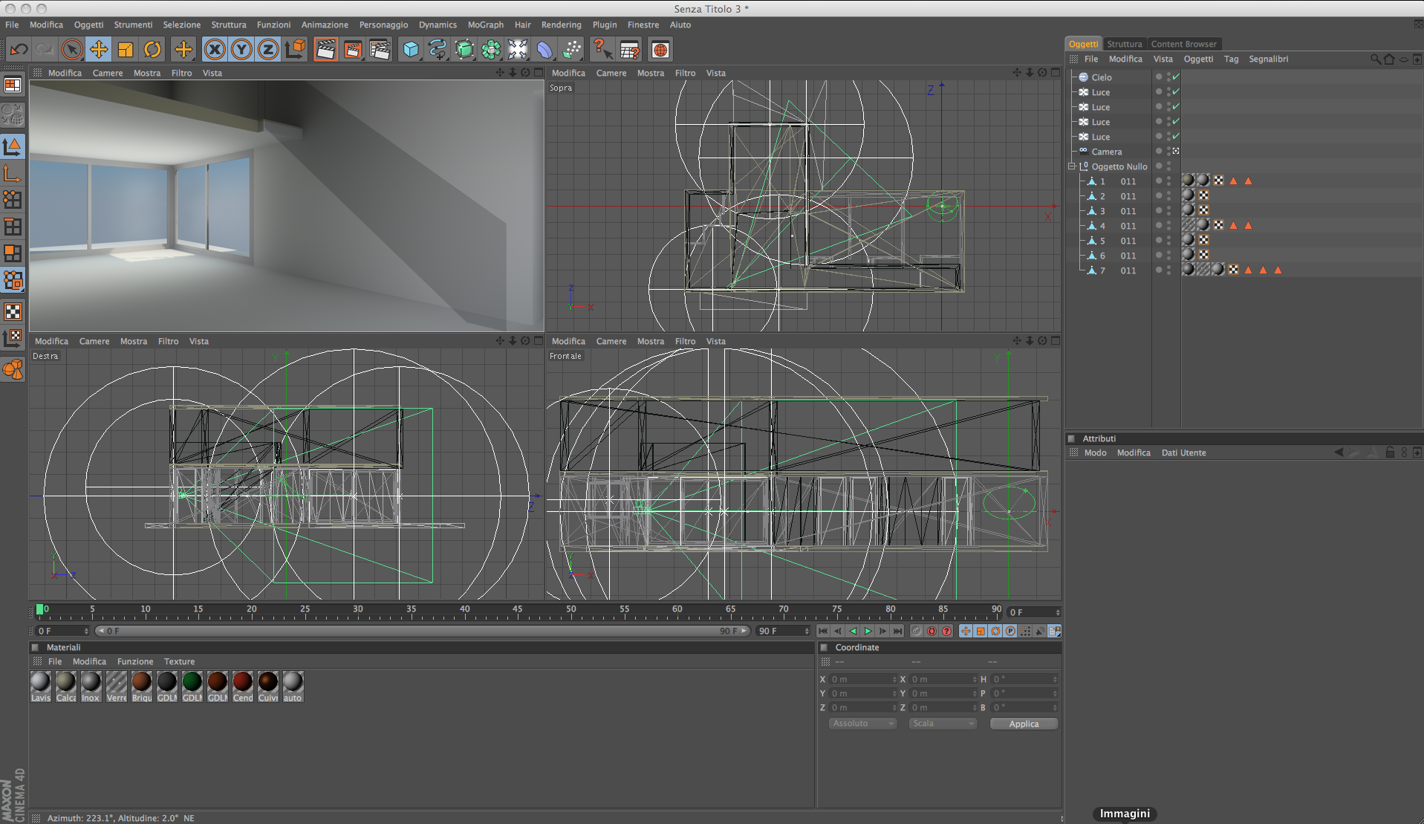Click the Render in Picture Viewer icon
Viewport: 1424px width, 824px height.
353,50
